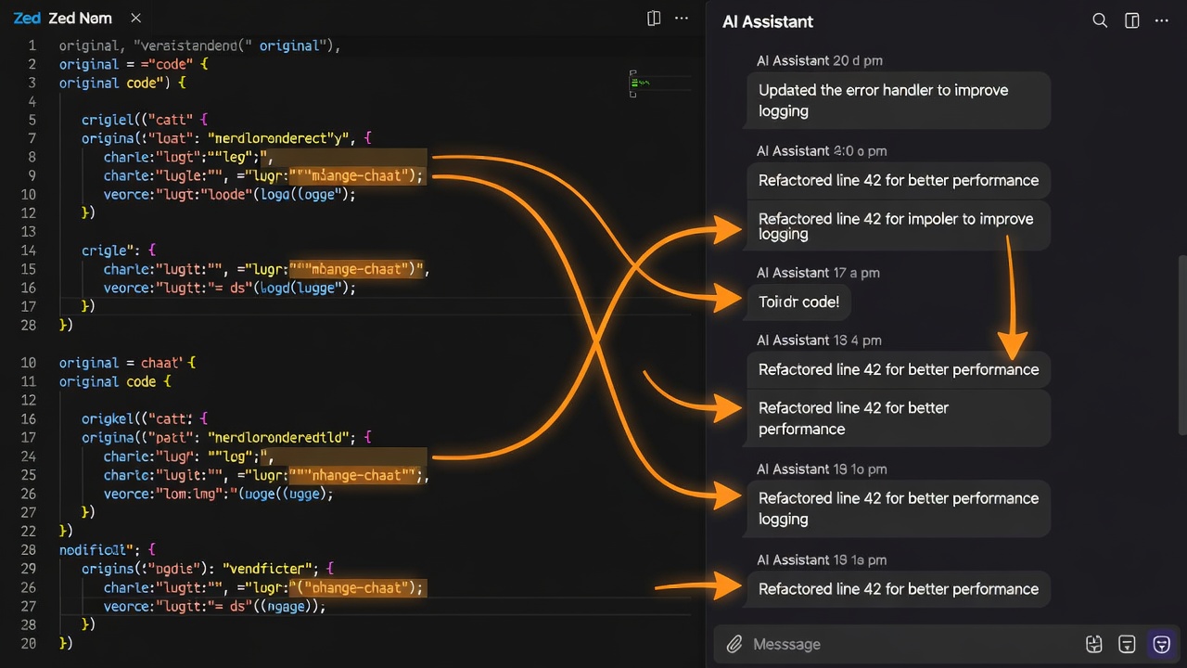This screenshot has height=668, width=1187.
Task: Select 'Refactored line 42 for better performance logging' message
Action: [x=898, y=508]
